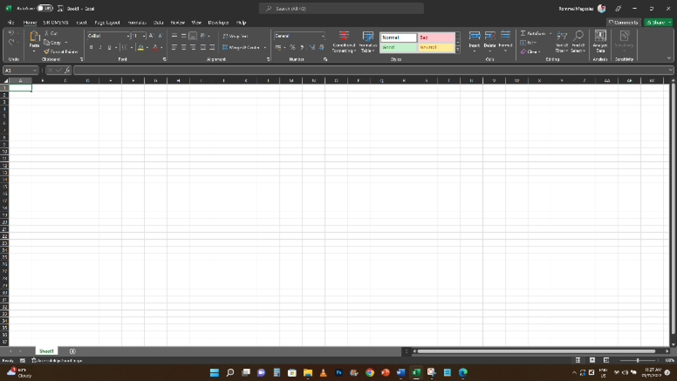This screenshot has width=677, height=381.
Task: Click the Clear button in Editing
Action: coord(530,52)
